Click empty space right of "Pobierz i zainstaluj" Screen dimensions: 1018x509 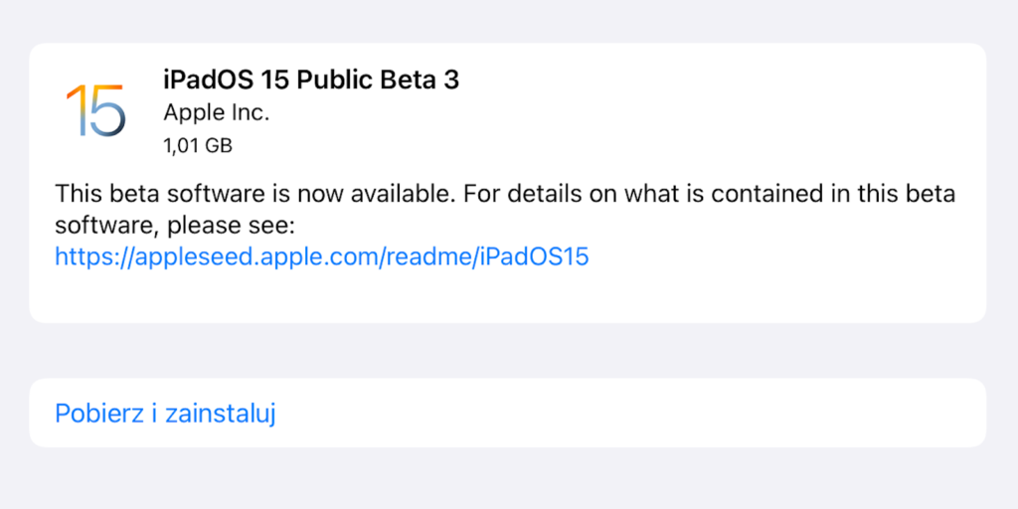[636, 413]
